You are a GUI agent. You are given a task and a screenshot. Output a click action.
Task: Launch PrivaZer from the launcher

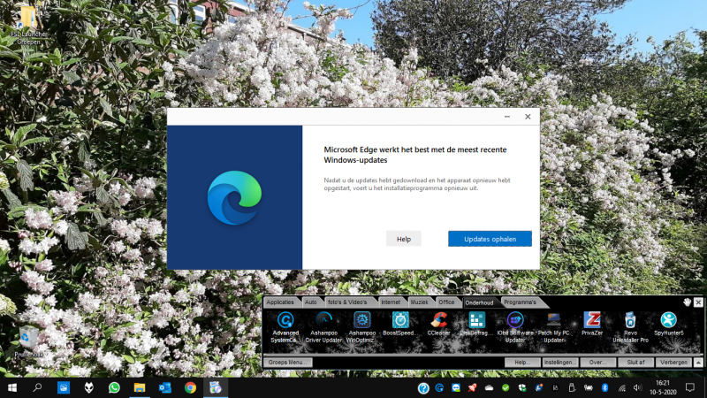point(592,324)
